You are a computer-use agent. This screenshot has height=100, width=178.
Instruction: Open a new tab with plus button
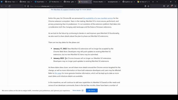(x=153, y=2)
